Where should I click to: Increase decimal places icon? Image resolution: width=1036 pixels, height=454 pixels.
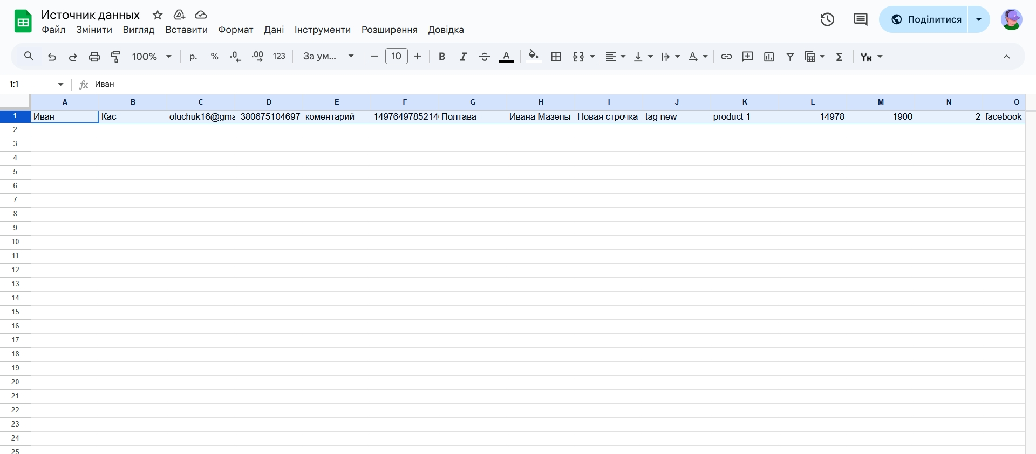pos(257,57)
